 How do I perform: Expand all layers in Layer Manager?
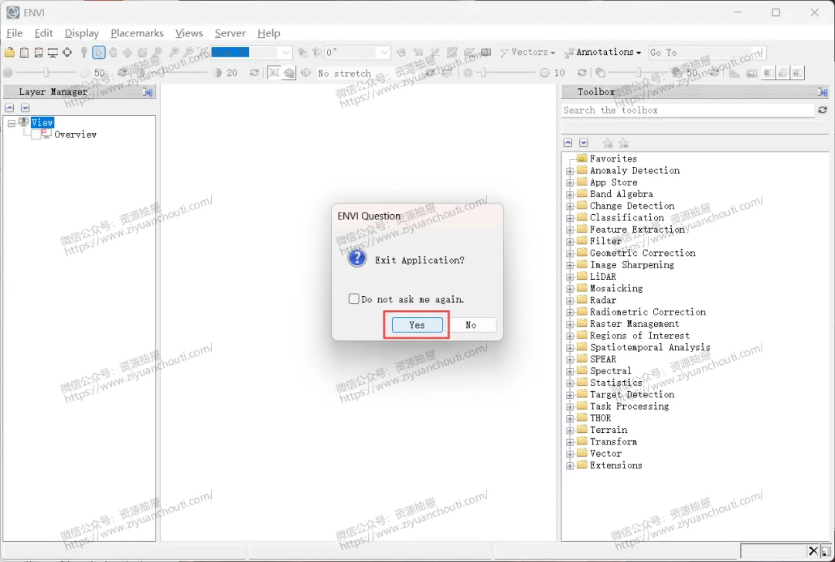[25, 107]
